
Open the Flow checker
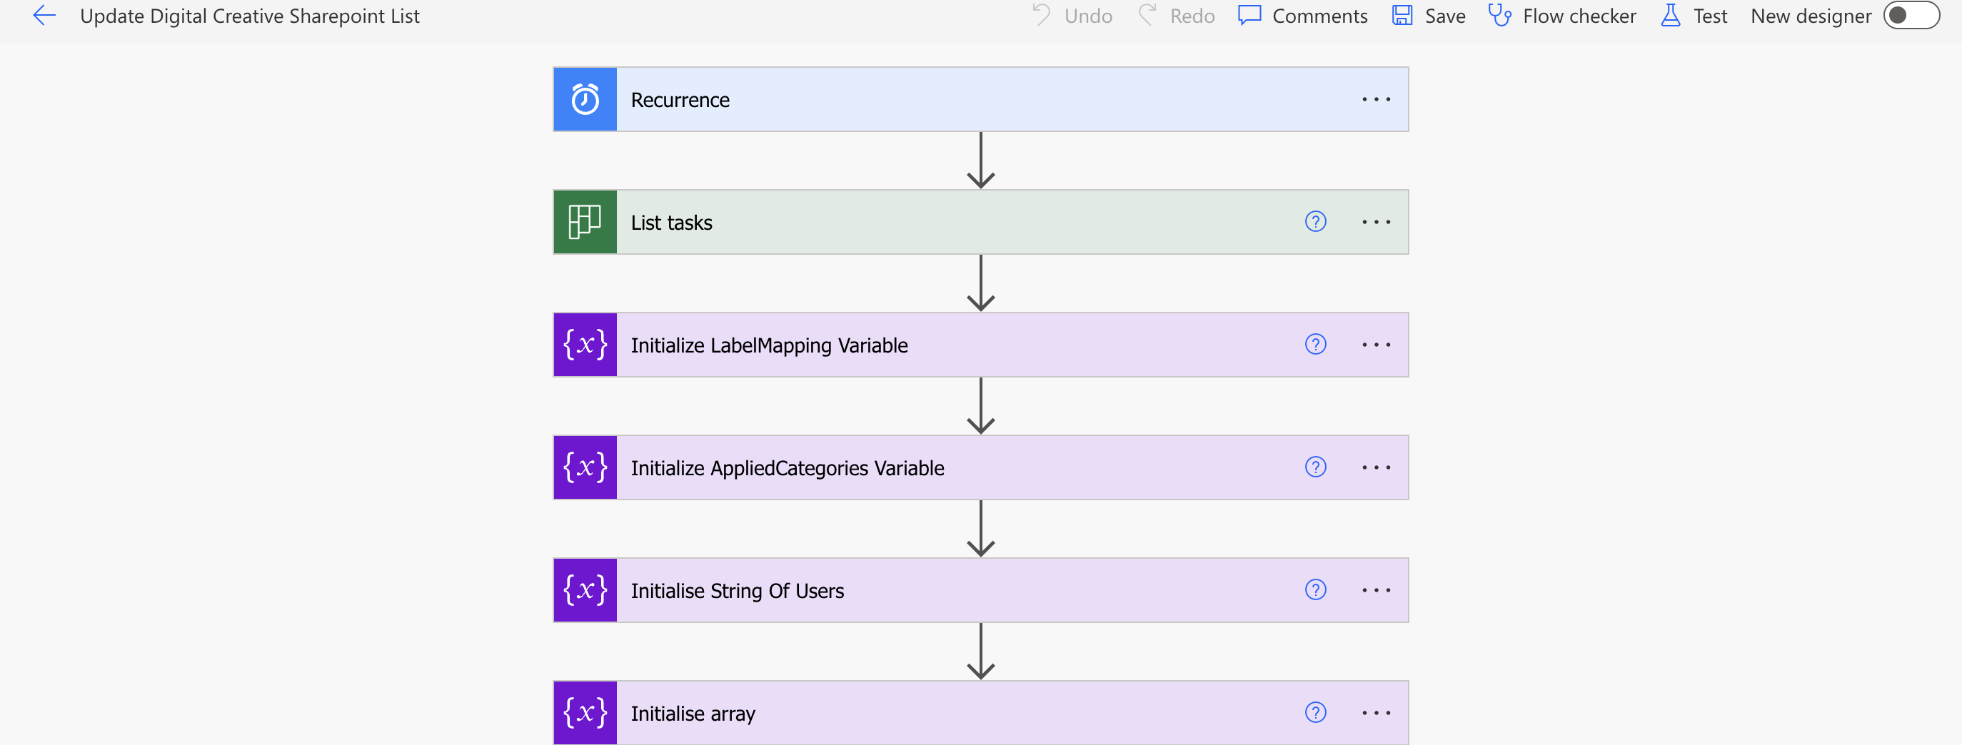point(1561,15)
